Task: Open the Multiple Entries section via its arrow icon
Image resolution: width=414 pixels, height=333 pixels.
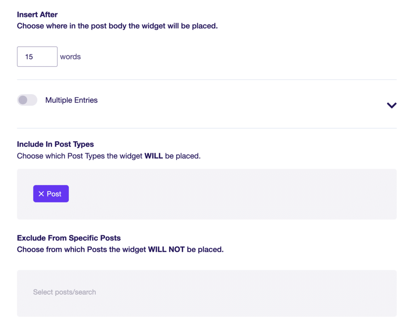Action: [391, 105]
